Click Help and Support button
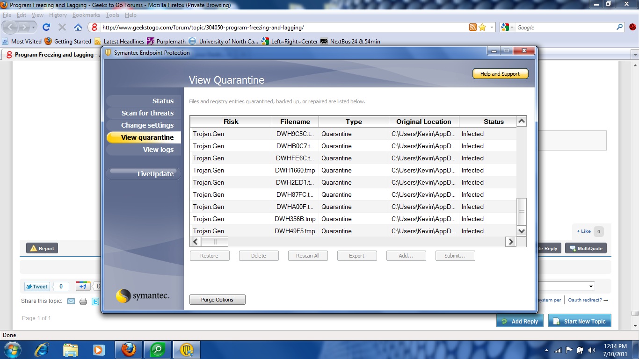The height and width of the screenshot is (359, 639). [500, 74]
